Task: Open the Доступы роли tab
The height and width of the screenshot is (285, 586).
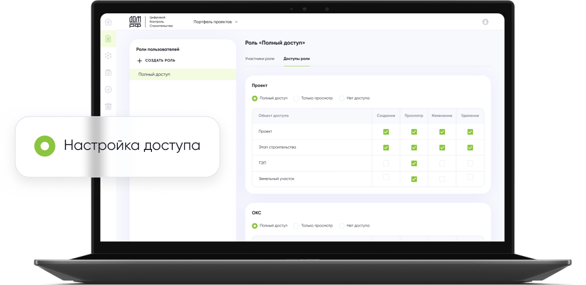Action: [296, 59]
